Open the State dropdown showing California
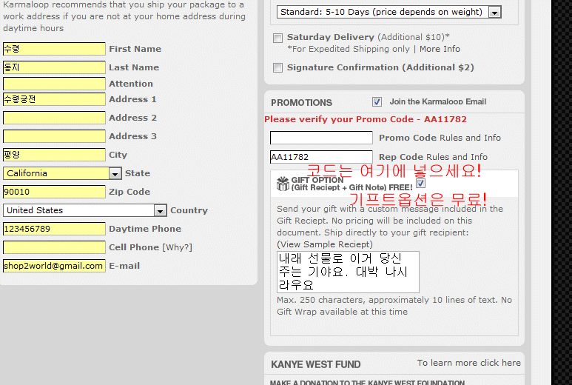 pyautogui.click(x=62, y=173)
